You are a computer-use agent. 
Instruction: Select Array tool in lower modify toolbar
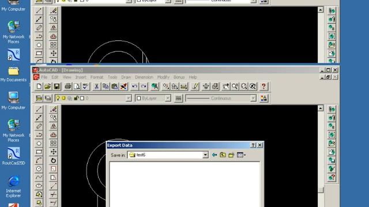point(54,143)
